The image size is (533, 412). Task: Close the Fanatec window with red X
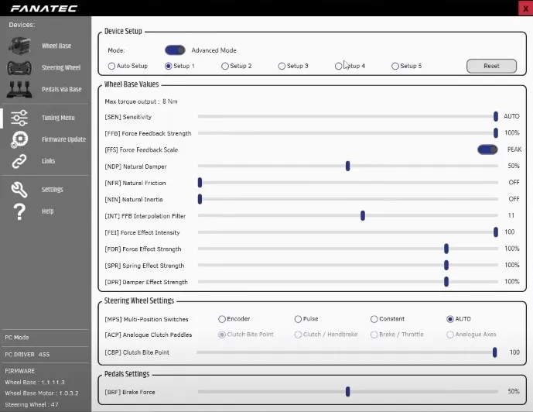point(525,9)
